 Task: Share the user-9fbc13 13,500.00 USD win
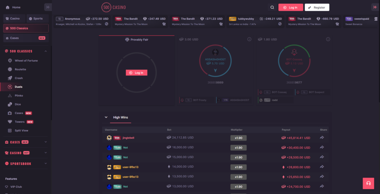(x=322, y=177)
